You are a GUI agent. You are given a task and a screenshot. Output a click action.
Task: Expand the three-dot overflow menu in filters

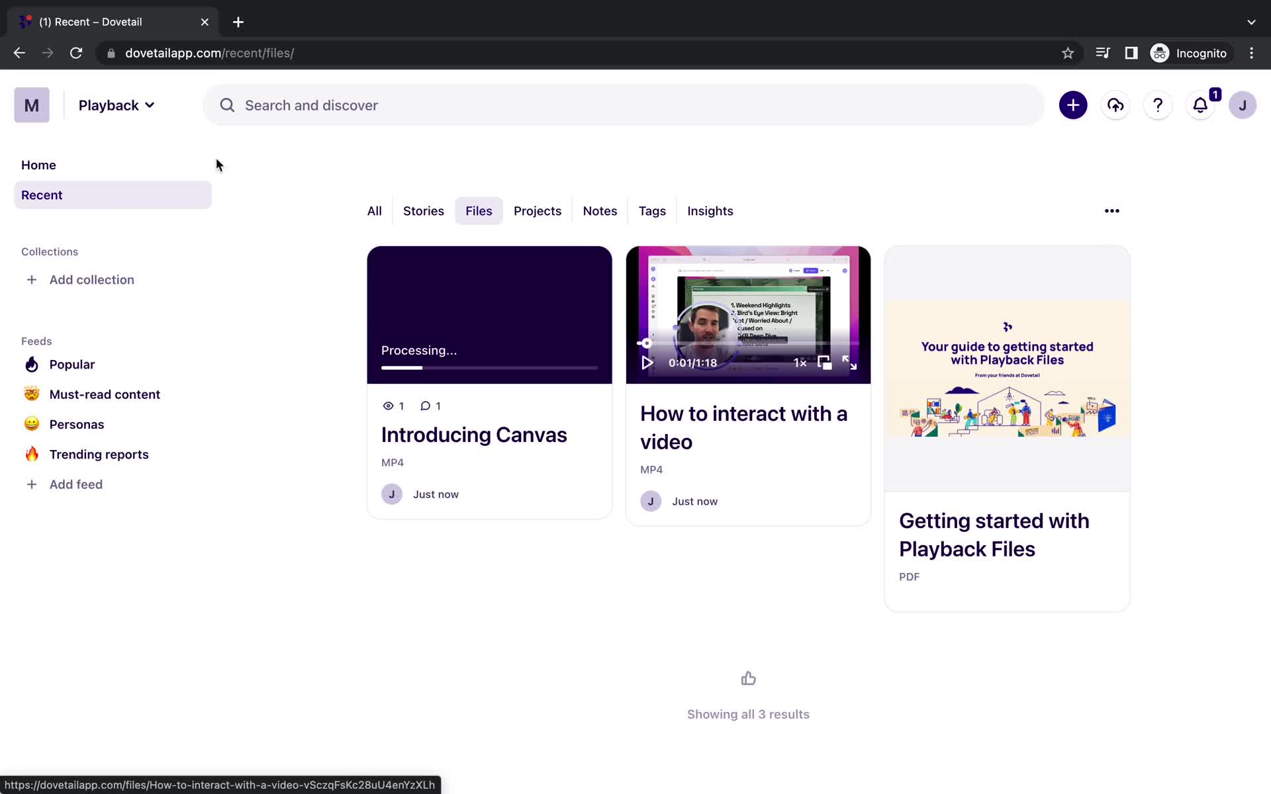tap(1111, 211)
